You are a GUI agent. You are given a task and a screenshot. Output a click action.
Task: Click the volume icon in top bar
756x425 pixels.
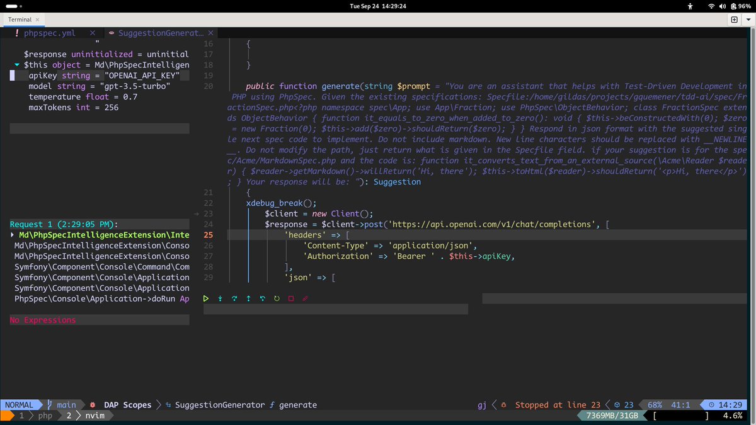click(722, 6)
